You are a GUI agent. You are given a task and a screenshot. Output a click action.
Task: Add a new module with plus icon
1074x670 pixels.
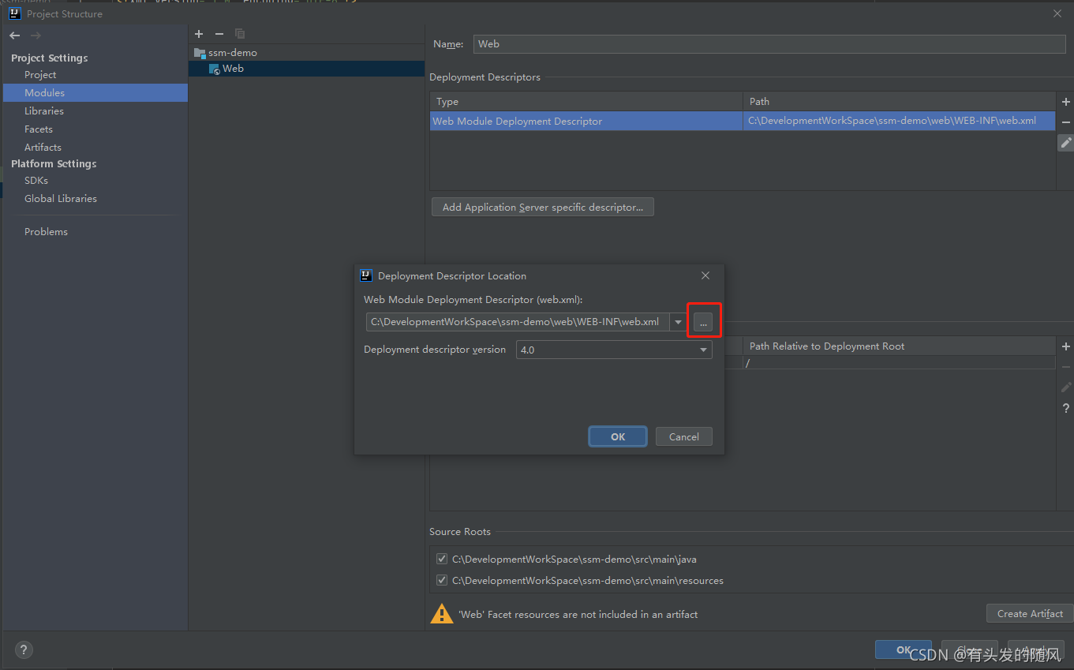coord(199,34)
